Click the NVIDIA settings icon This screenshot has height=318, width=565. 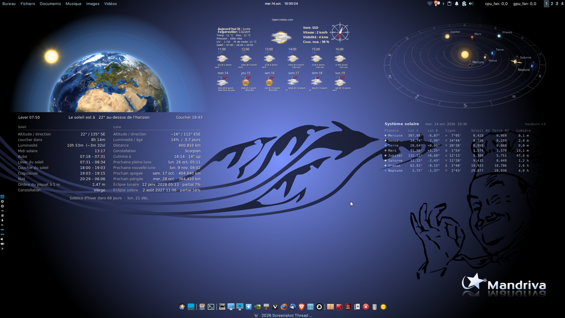click(x=257, y=307)
